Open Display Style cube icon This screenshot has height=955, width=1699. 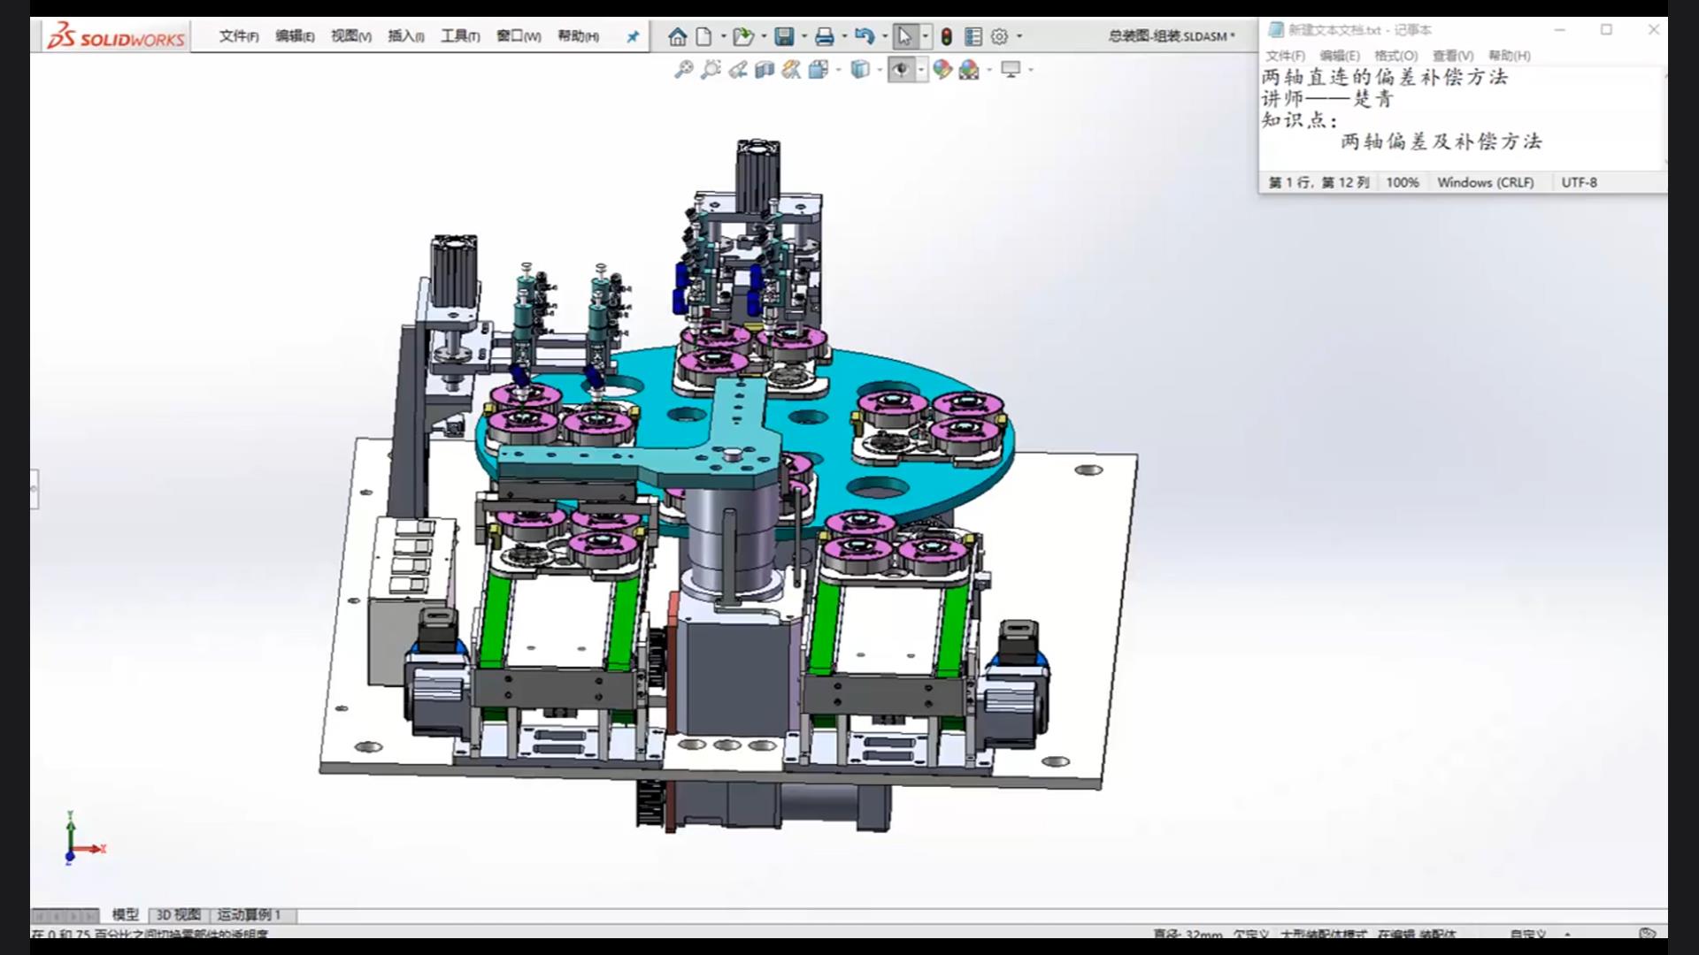[x=859, y=69]
